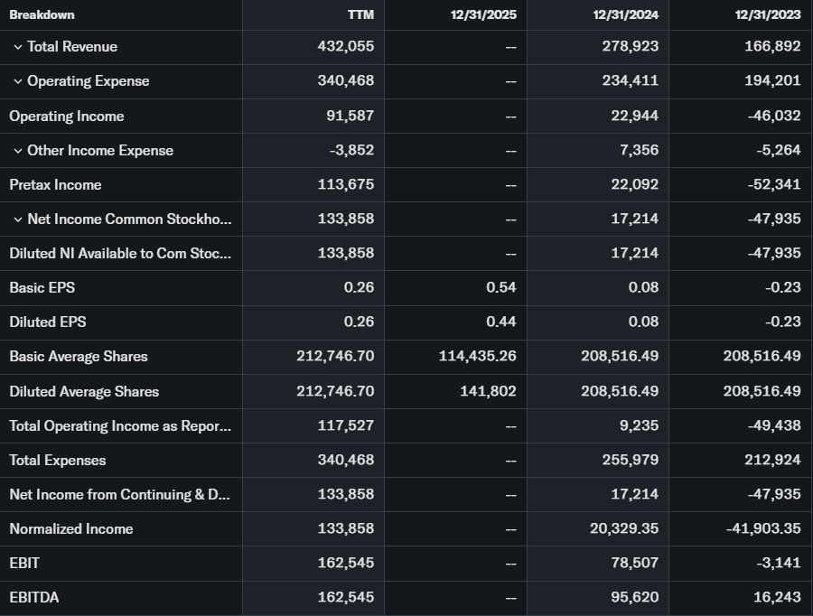The image size is (813, 616).
Task: Click the EBIT TTM value 162,545
Action: pyautogui.click(x=345, y=563)
